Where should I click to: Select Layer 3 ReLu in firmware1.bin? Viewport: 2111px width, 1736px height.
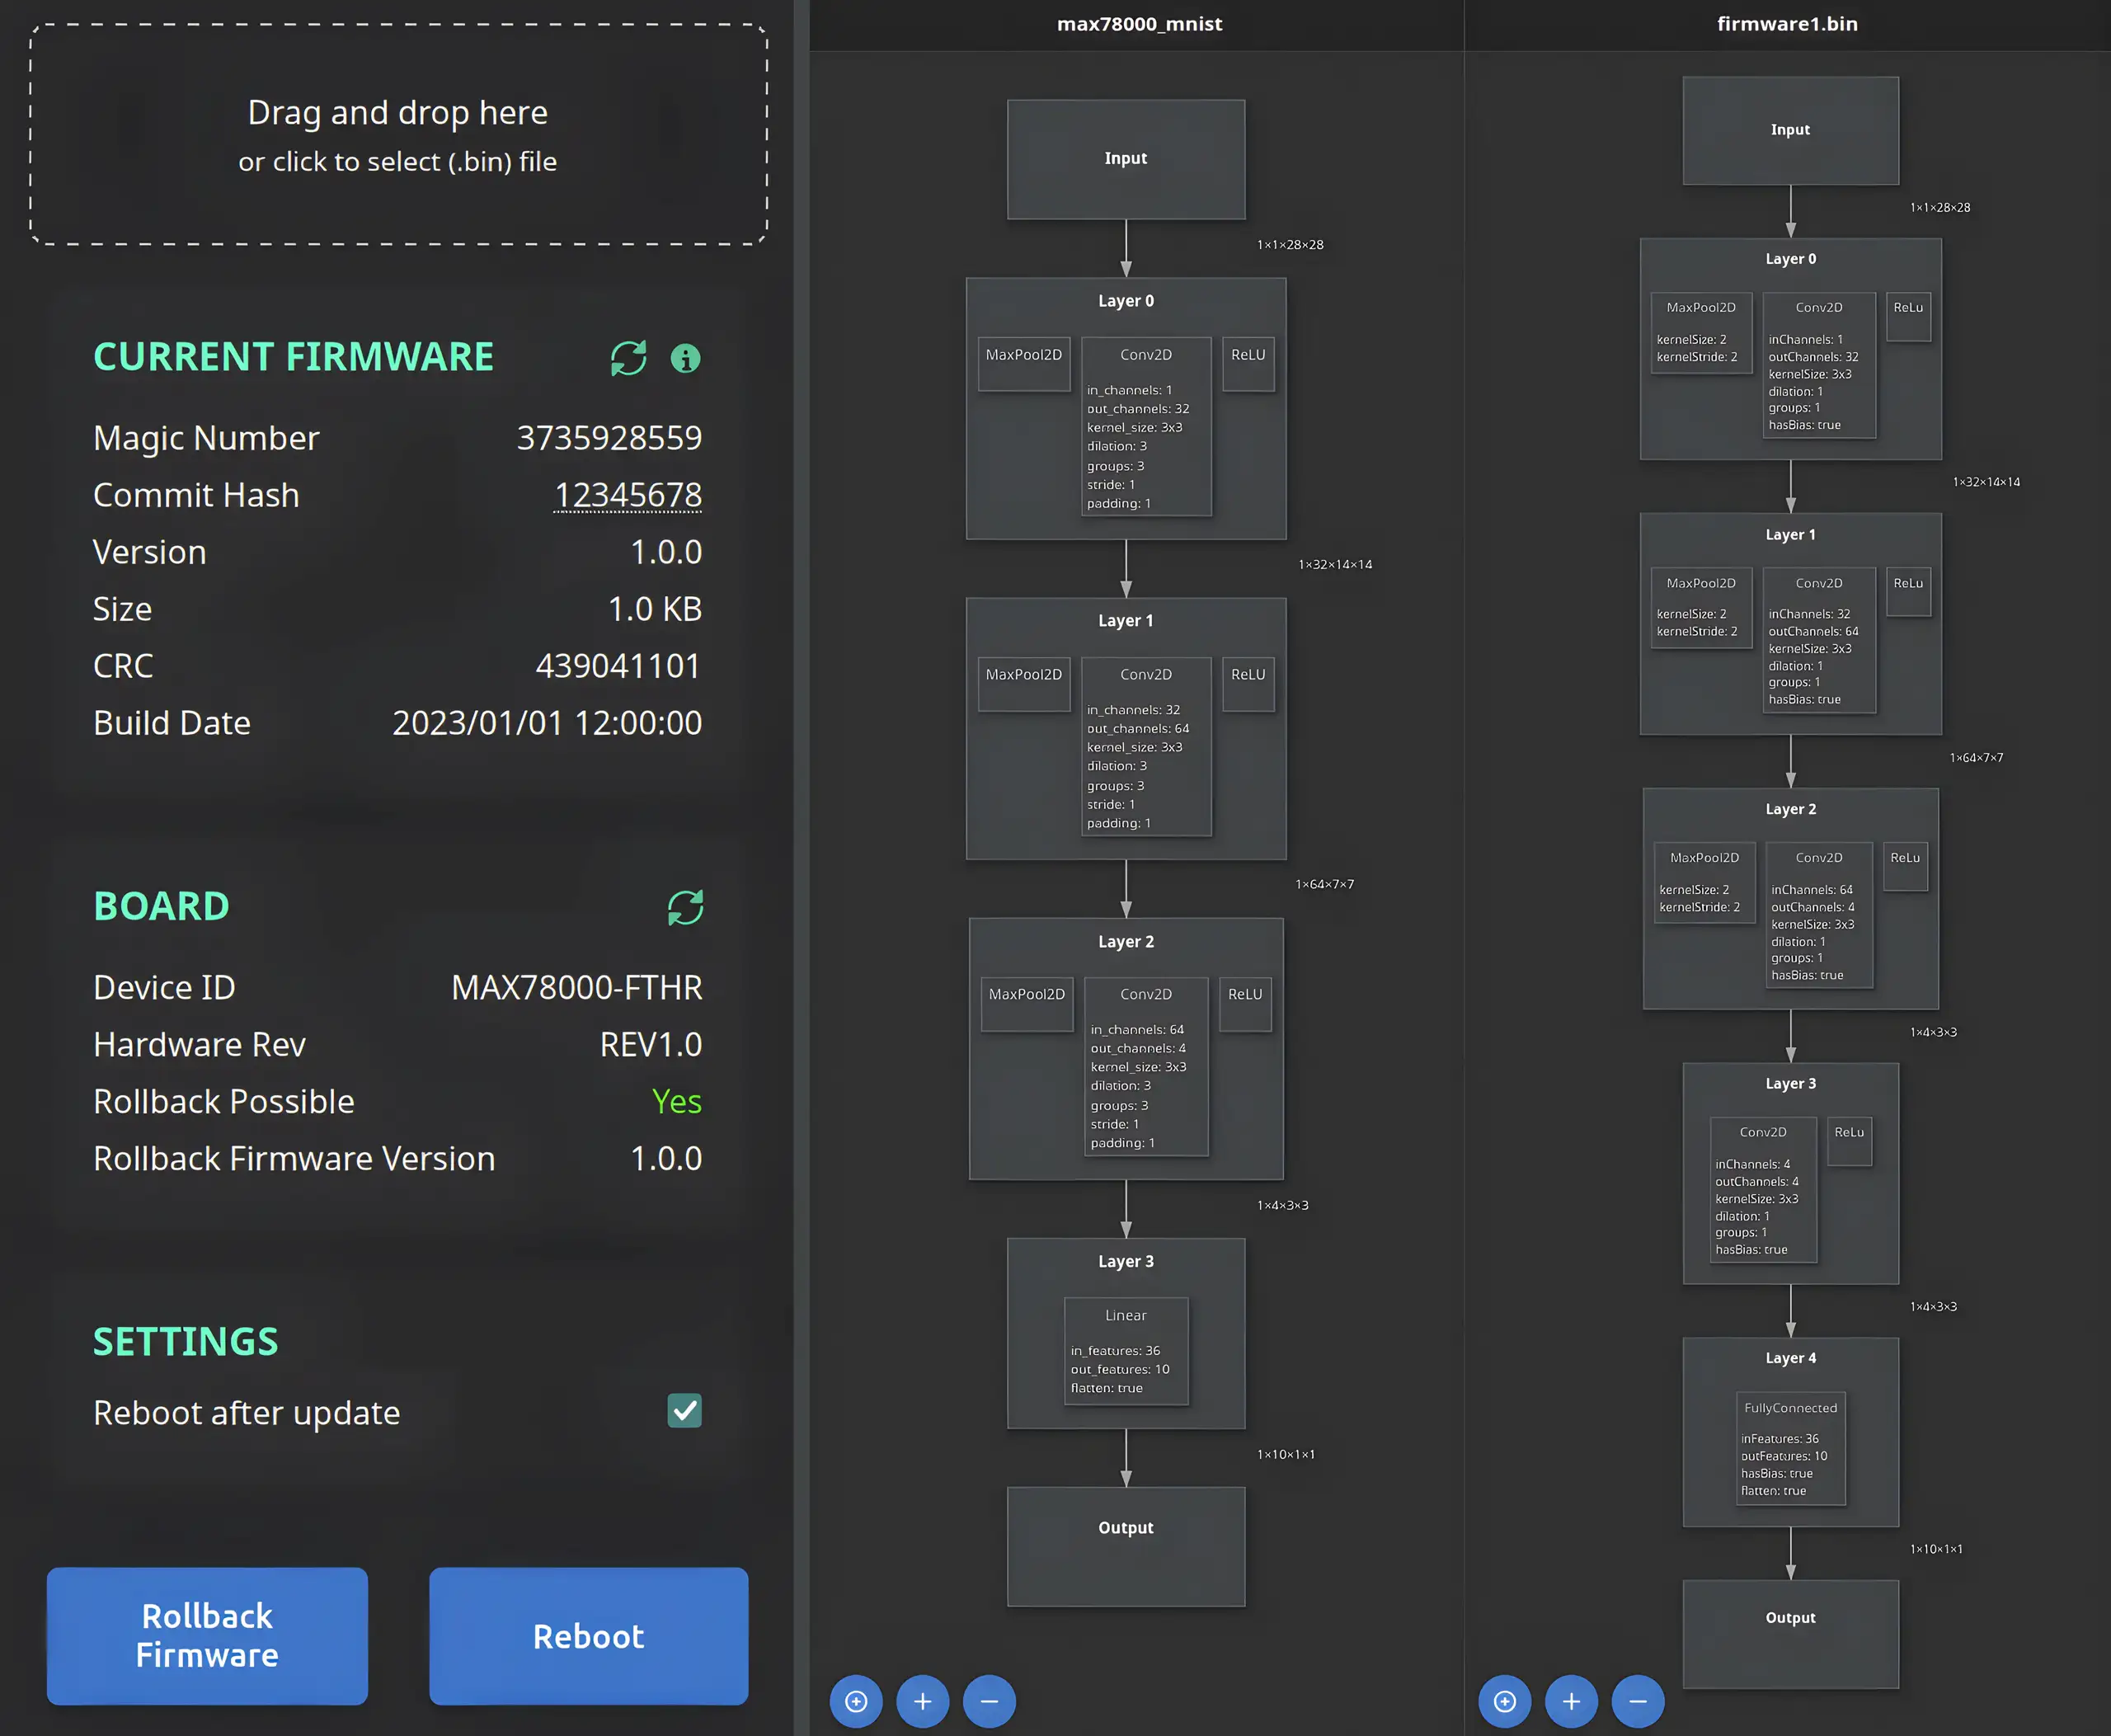[x=1849, y=1141]
